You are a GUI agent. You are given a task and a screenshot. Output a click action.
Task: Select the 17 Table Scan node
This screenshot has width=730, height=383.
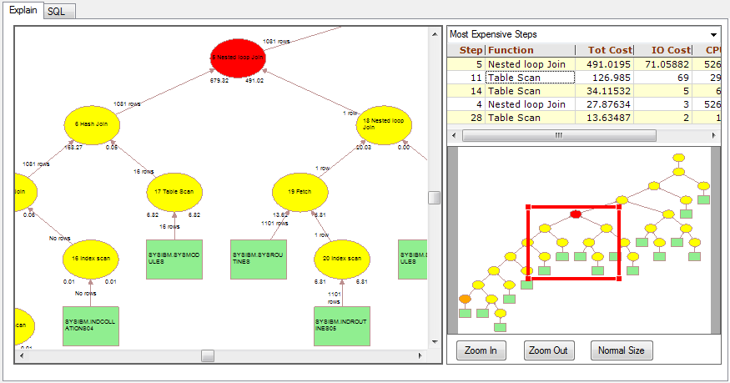pyautogui.click(x=174, y=192)
